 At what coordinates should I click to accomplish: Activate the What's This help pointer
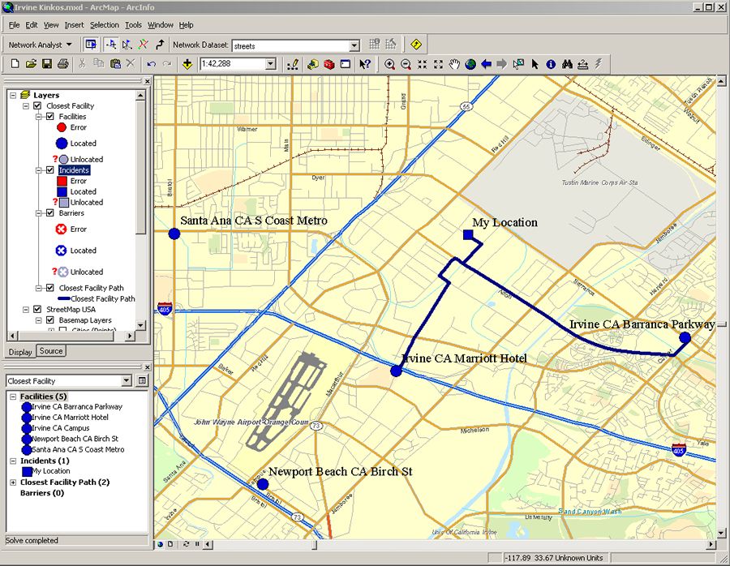pos(364,64)
